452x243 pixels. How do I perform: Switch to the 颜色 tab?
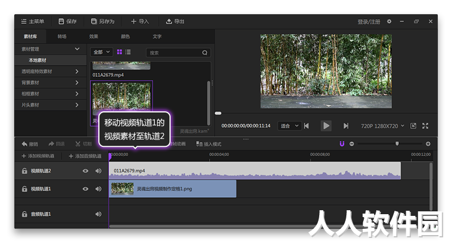pyautogui.click(x=125, y=37)
